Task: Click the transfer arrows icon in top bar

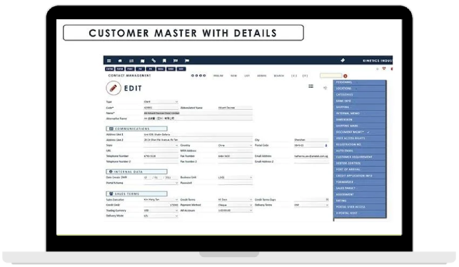Action: click(x=131, y=61)
